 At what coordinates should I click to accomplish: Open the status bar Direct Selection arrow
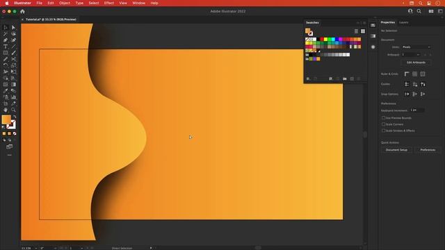pyautogui.click(x=151, y=248)
